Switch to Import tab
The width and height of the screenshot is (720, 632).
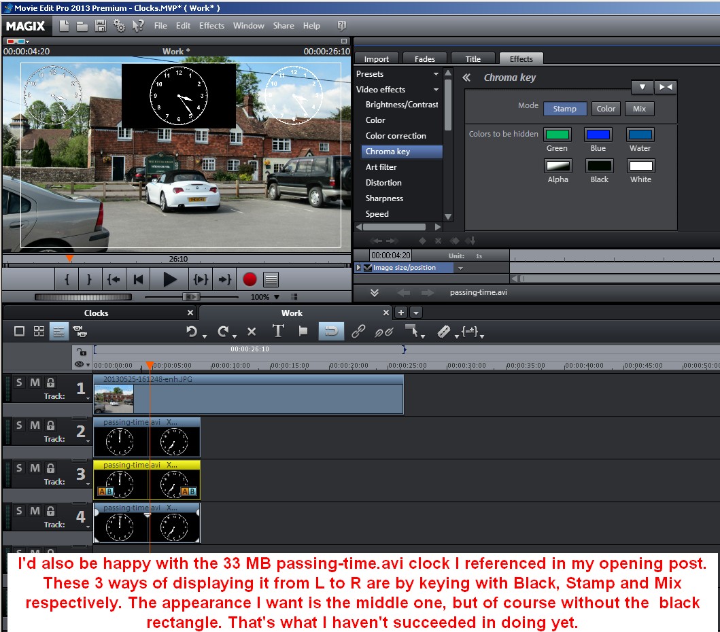coord(376,58)
